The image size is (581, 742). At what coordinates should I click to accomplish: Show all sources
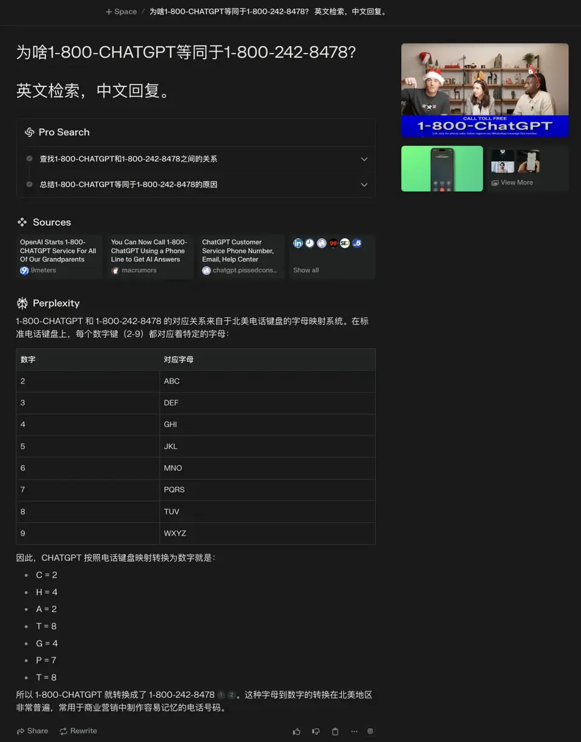point(306,270)
